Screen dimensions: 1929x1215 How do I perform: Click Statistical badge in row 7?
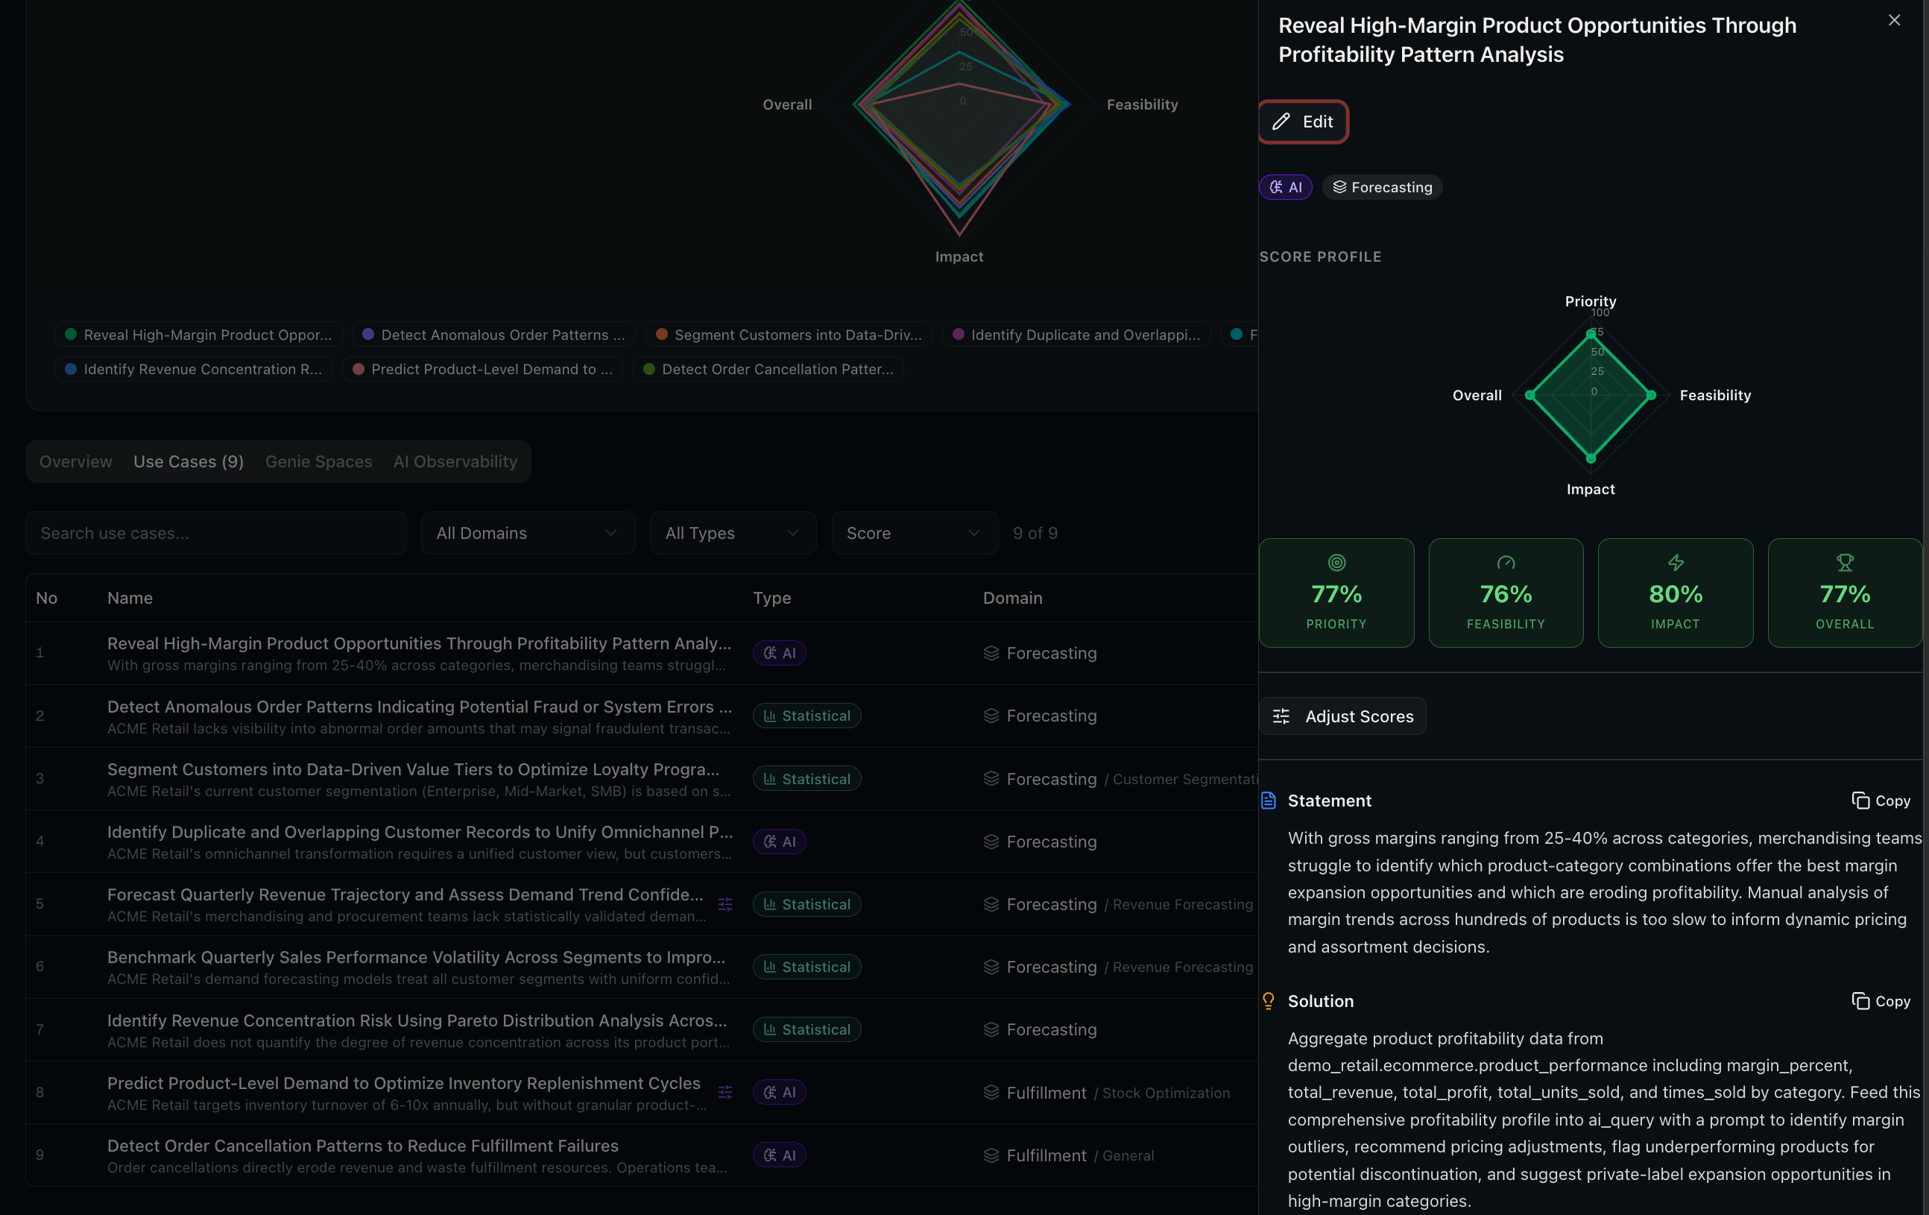pos(806,1030)
